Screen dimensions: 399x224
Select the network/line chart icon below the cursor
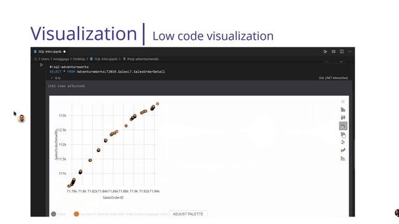click(343, 142)
